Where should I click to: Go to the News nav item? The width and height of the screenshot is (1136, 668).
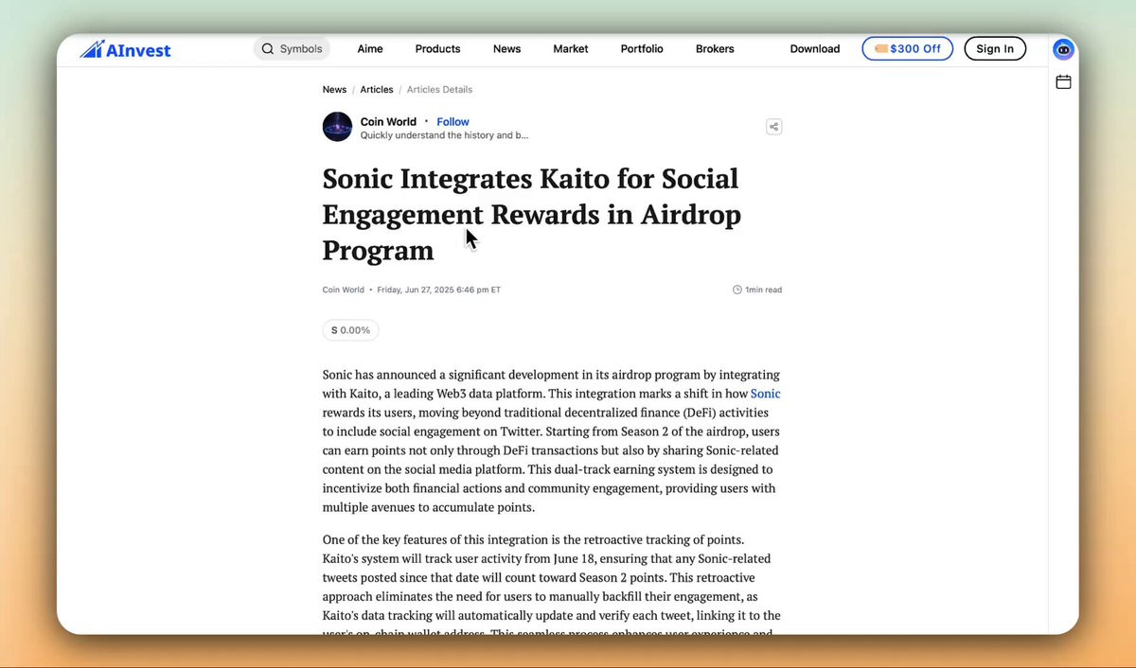coord(506,49)
